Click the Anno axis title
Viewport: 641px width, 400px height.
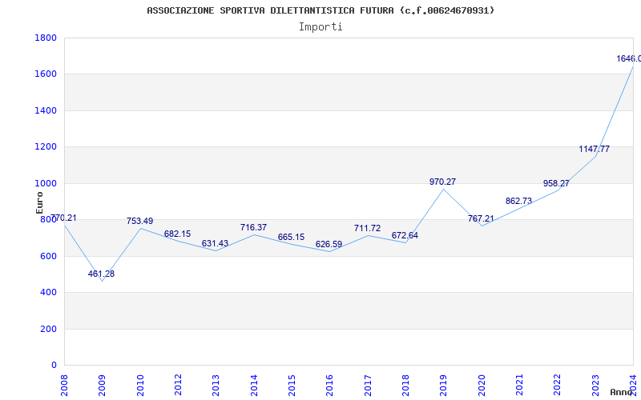(621, 392)
